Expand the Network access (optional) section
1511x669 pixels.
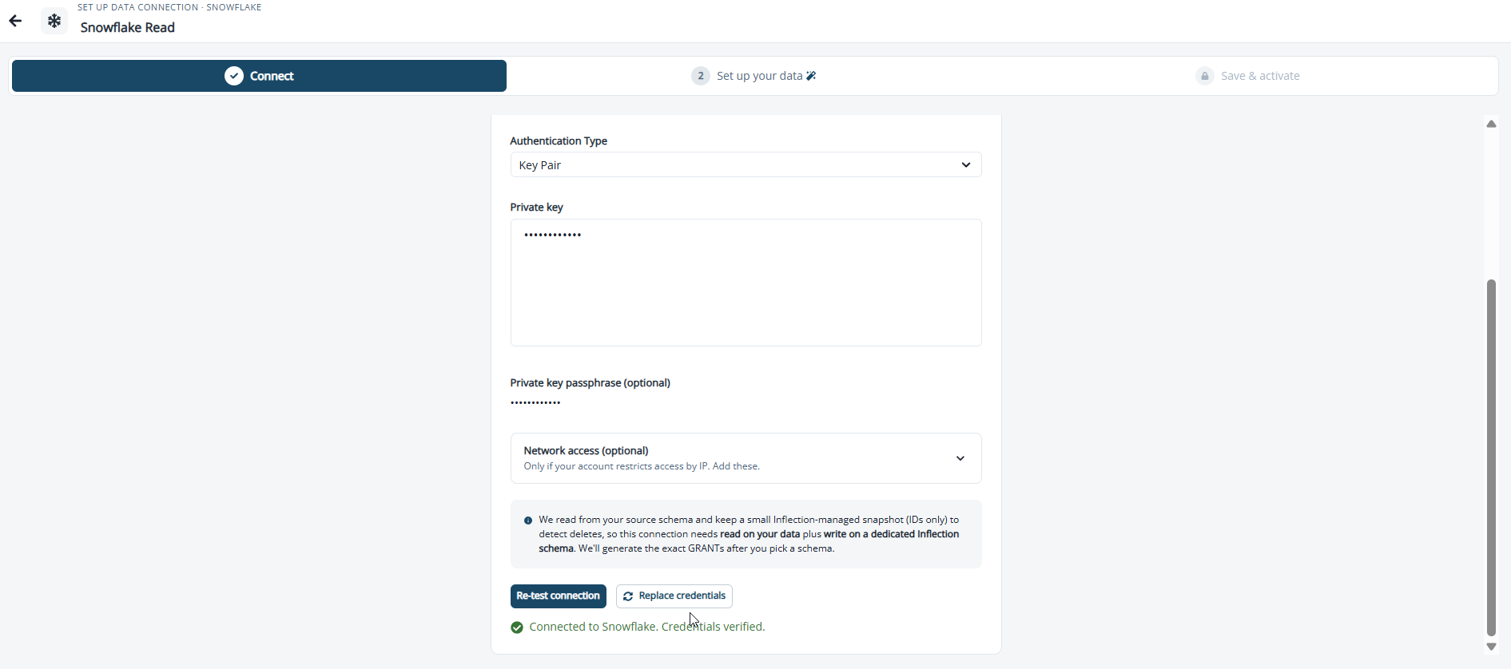pyautogui.click(x=746, y=458)
